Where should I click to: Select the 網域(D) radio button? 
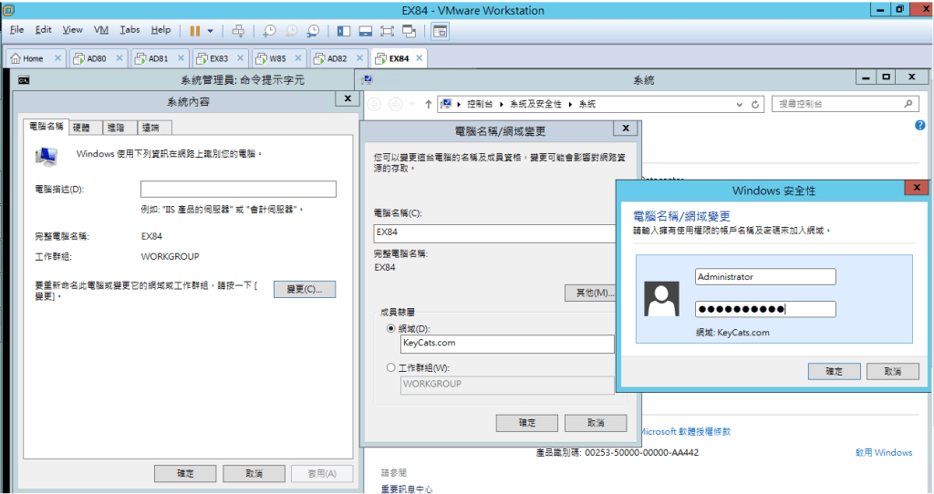(x=392, y=328)
